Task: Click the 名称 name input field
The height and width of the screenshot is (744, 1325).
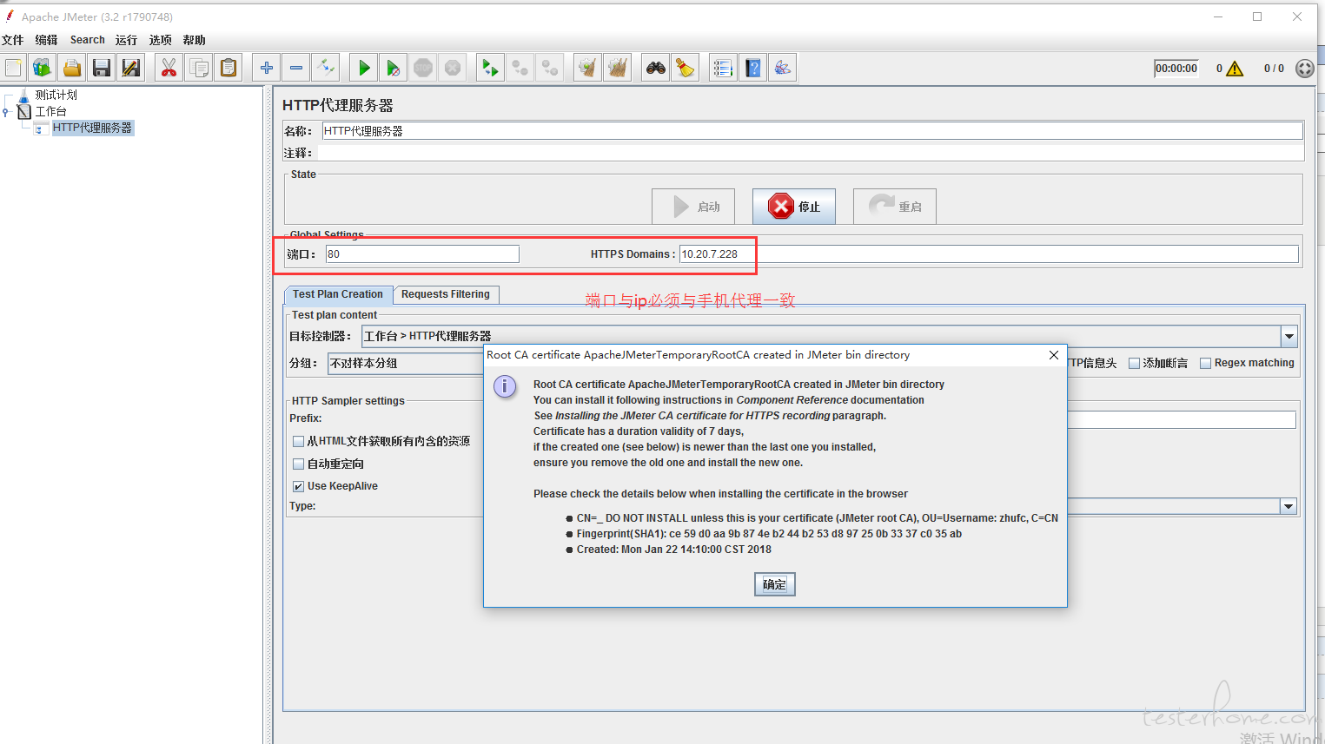Action: [x=812, y=131]
